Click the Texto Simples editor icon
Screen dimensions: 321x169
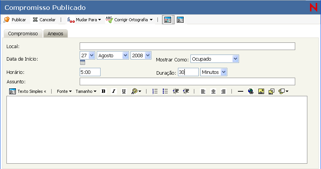click(x=12, y=91)
